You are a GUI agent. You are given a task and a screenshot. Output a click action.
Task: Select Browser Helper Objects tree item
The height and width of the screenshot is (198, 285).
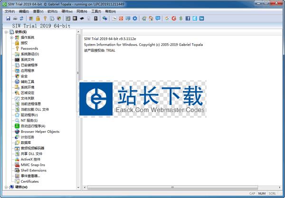pyautogui.click(x=40, y=132)
